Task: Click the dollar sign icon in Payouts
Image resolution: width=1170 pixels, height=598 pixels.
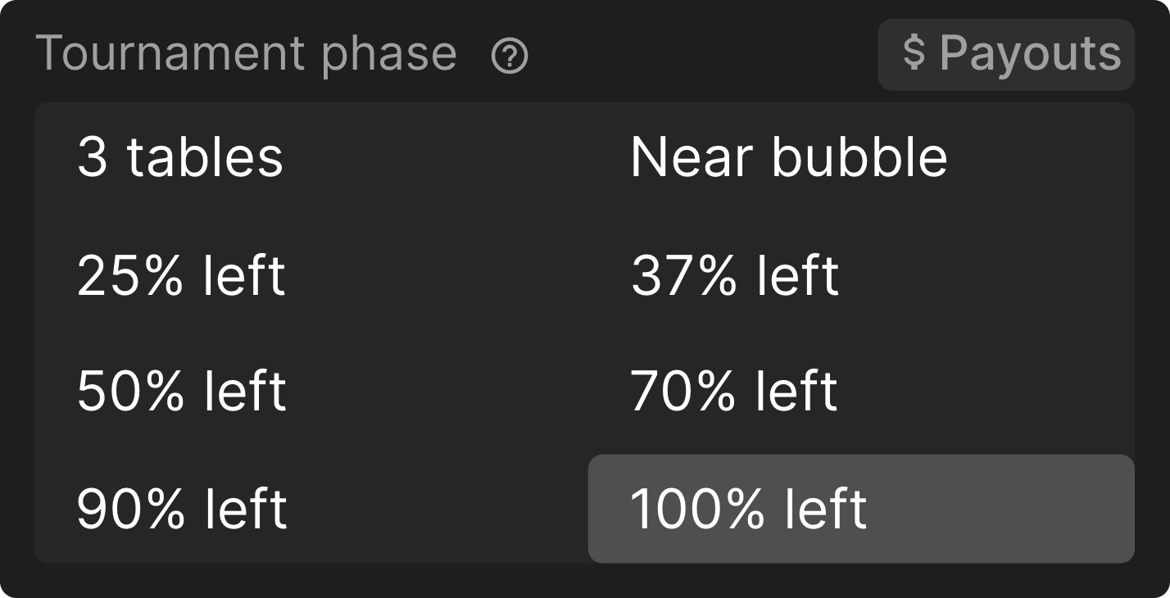Action: [914, 52]
